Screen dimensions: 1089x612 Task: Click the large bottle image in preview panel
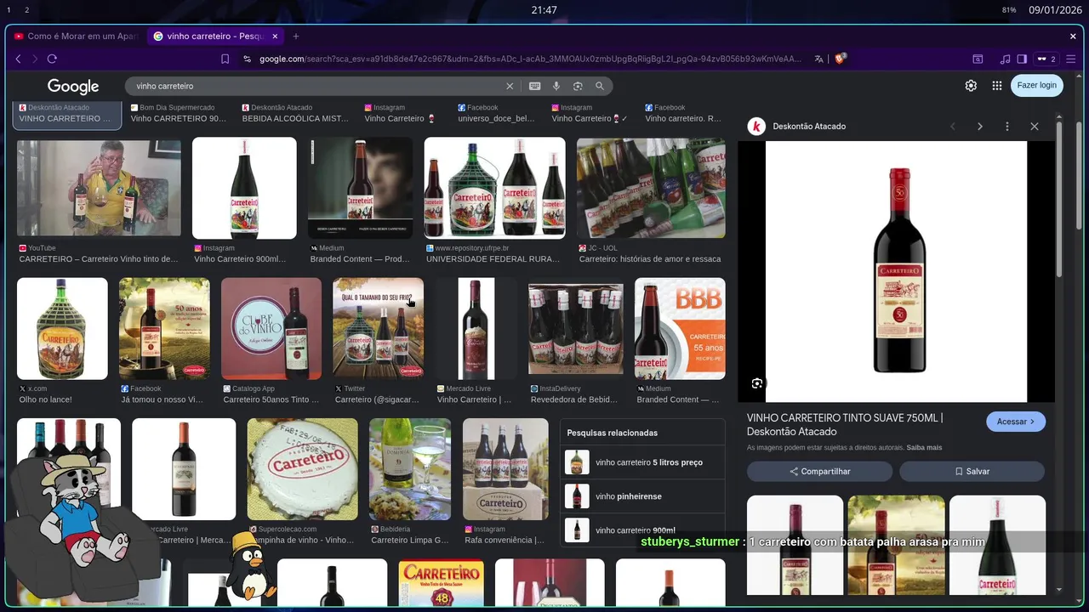[x=896, y=271]
